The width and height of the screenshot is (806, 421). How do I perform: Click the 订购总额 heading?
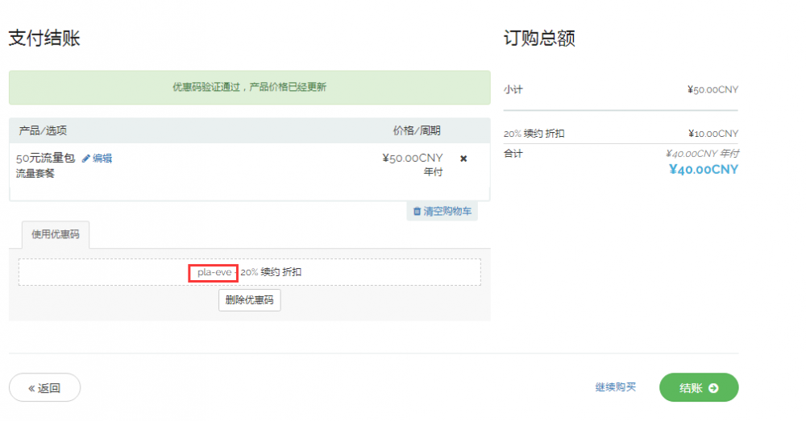pyautogui.click(x=539, y=38)
